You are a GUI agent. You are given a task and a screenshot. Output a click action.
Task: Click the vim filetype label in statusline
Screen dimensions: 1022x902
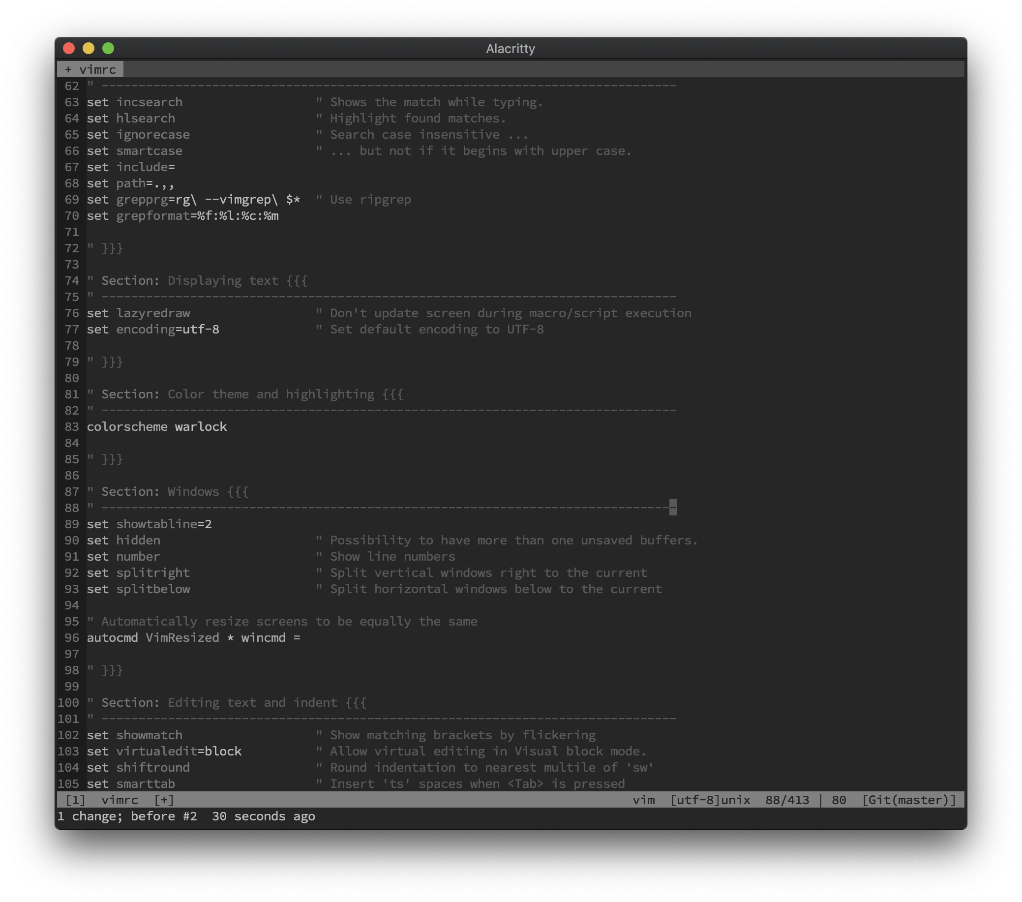pyautogui.click(x=643, y=800)
